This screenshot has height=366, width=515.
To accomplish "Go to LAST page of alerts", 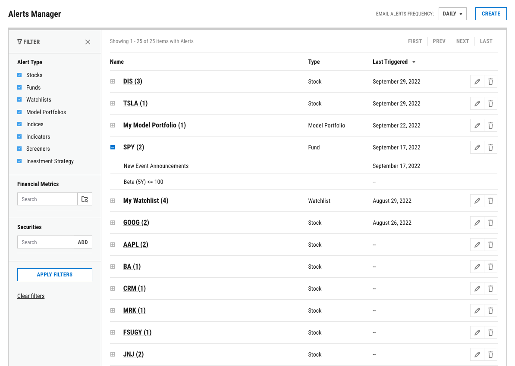I will click(486, 41).
